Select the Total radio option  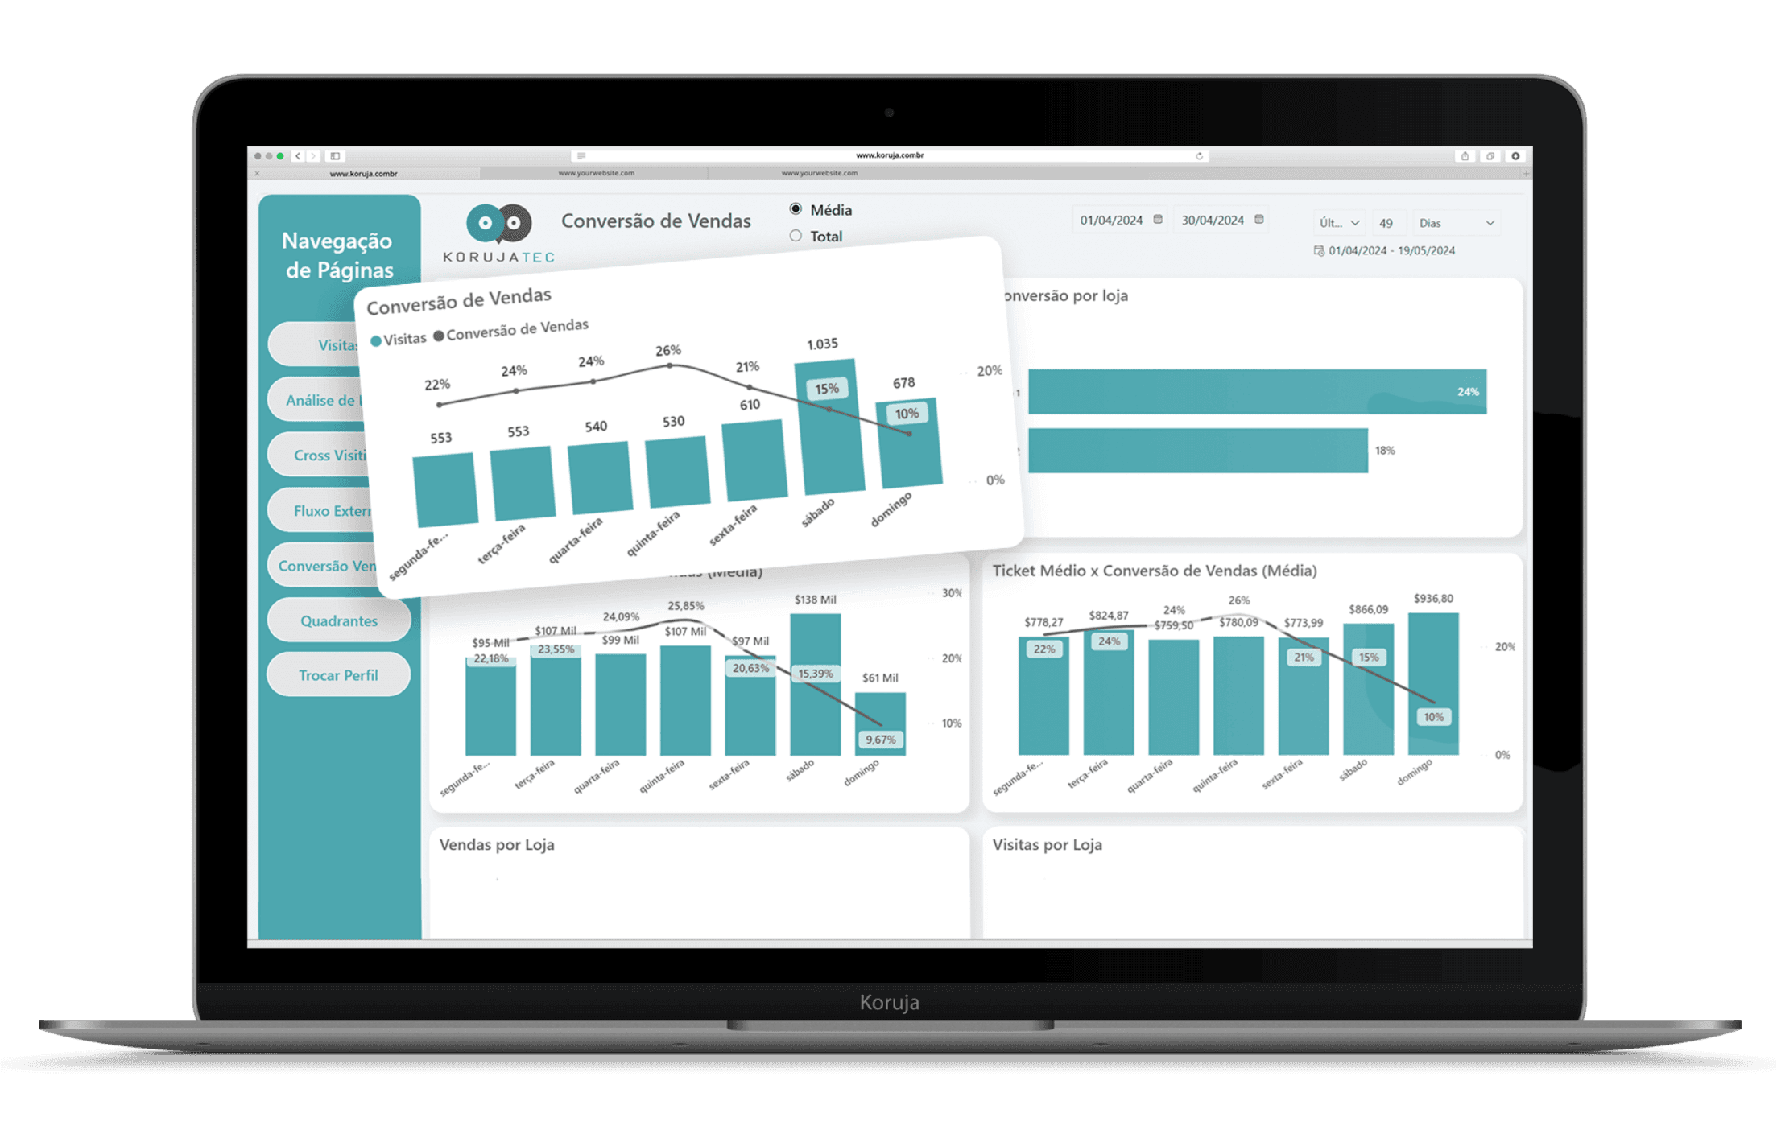coord(796,236)
